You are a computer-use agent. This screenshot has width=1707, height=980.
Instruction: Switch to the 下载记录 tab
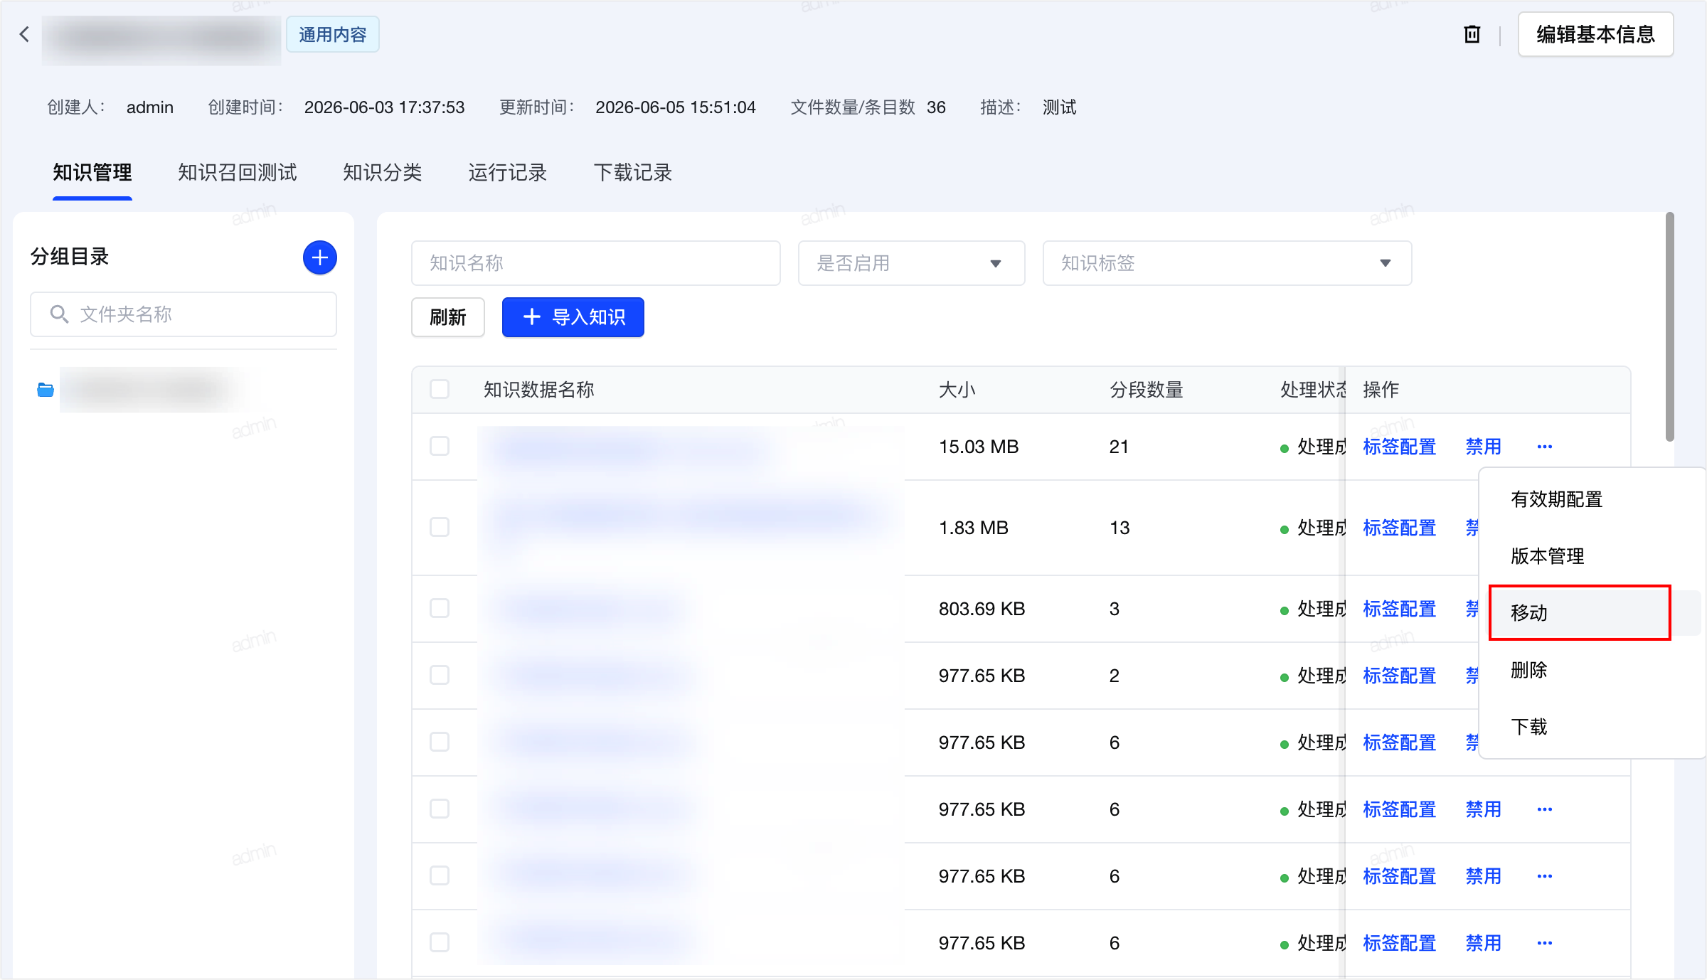[633, 172]
